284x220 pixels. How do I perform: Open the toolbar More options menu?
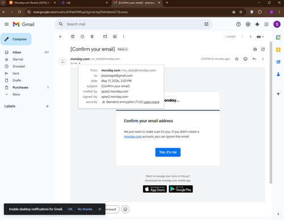coord(123,36)
